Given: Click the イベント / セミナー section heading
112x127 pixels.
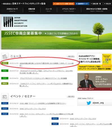Looking at the screenshot, I should coord(23,96).
